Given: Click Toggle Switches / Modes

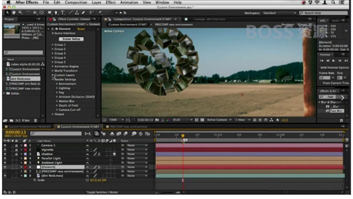Looking at the screenshot, I should tap(102, 192).
